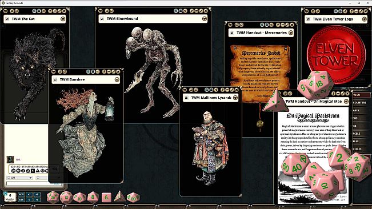
Task: Open menu button on On Magical Maelstrom title
Action: [x=346, y=102]
